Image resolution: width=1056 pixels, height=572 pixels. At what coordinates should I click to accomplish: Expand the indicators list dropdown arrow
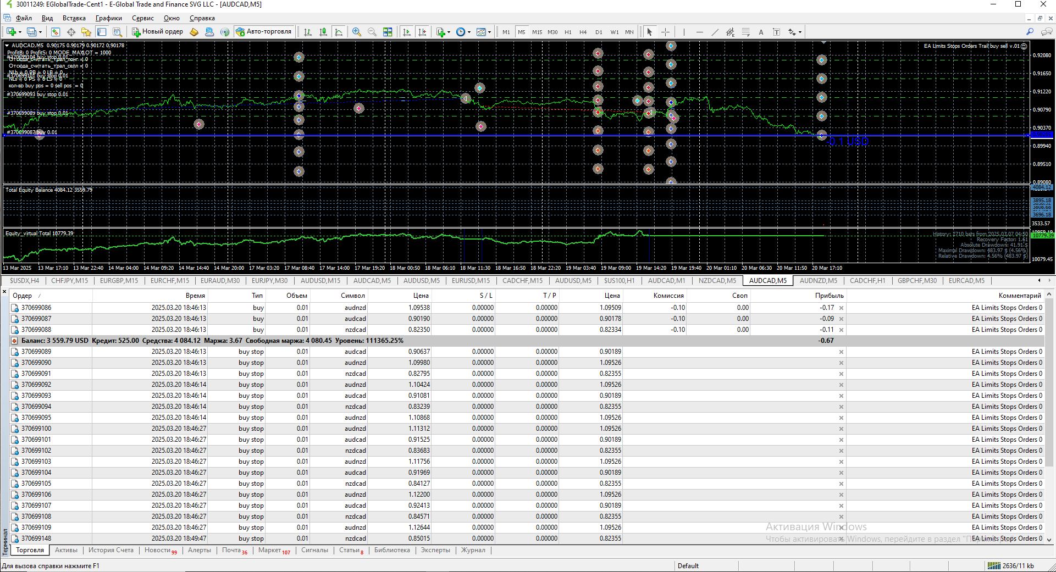point(449,32)
